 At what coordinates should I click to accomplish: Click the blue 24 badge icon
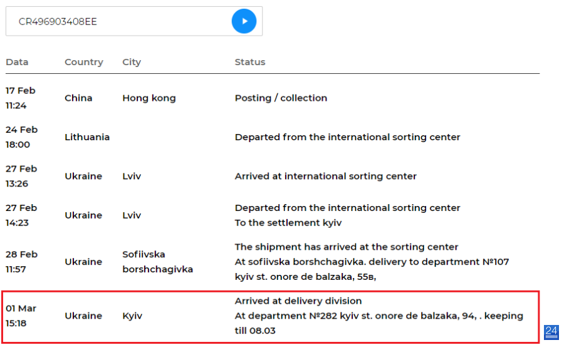click(x=551, y=331)
